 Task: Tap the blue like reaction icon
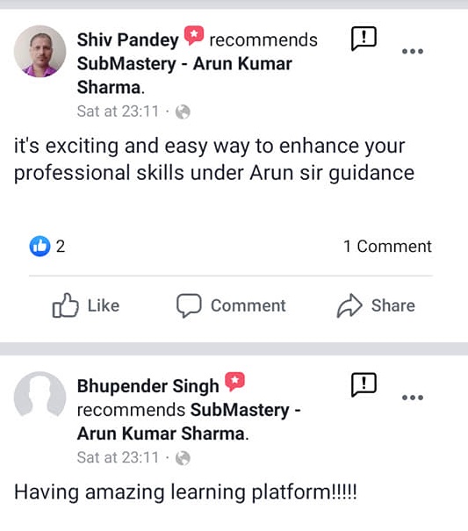[40, 247]
